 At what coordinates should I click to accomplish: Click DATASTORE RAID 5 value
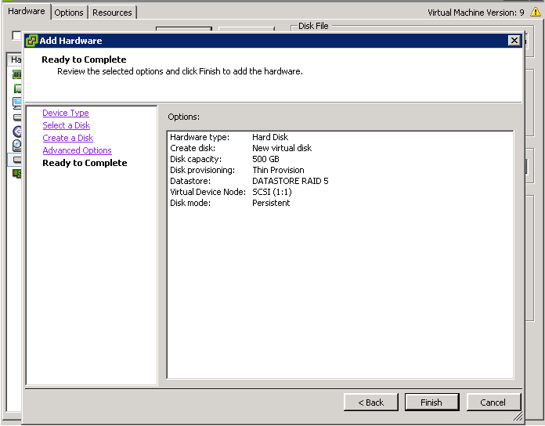pyautogui.click(x=291, y=181)
